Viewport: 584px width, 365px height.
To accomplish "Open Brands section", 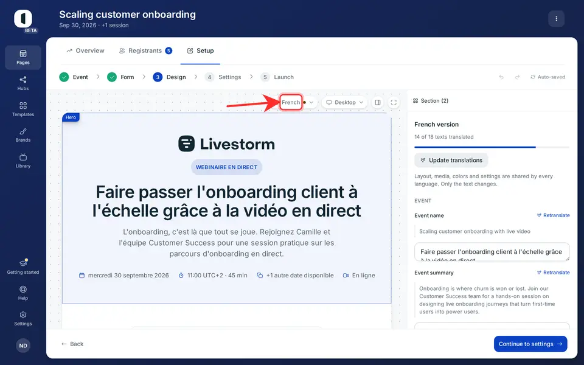I will [23, 135].
